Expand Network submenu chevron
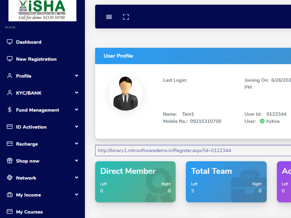The width and height of the screenshot is (291, 218). [x=77, y=177]
